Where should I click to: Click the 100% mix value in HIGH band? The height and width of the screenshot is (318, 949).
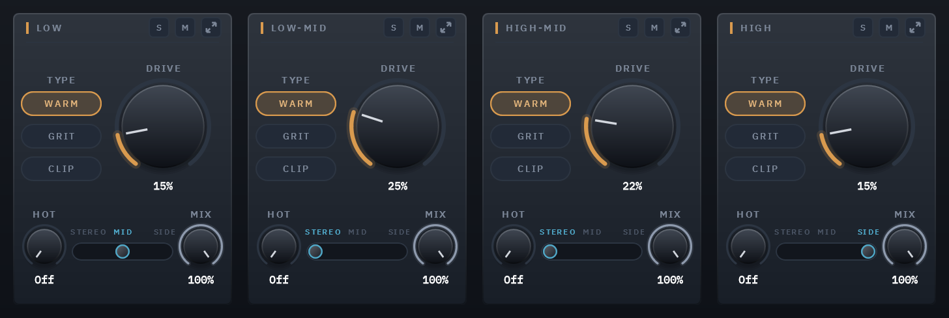[x=905, y=280]
